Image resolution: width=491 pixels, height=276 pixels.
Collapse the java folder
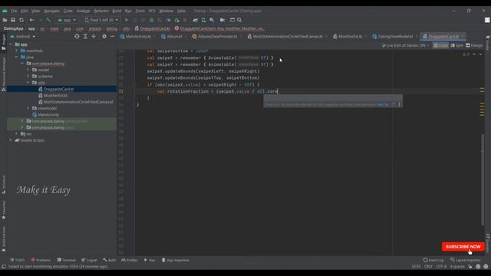(x=17, y=58)
